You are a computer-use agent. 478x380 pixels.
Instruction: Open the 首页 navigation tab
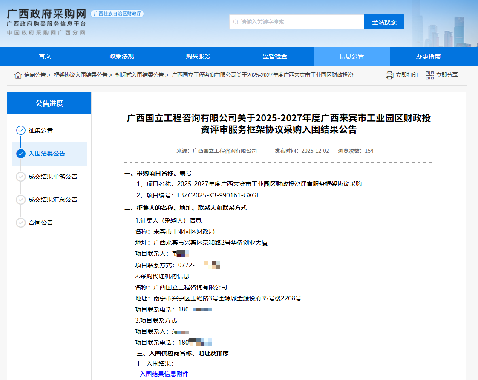[45, 56]
